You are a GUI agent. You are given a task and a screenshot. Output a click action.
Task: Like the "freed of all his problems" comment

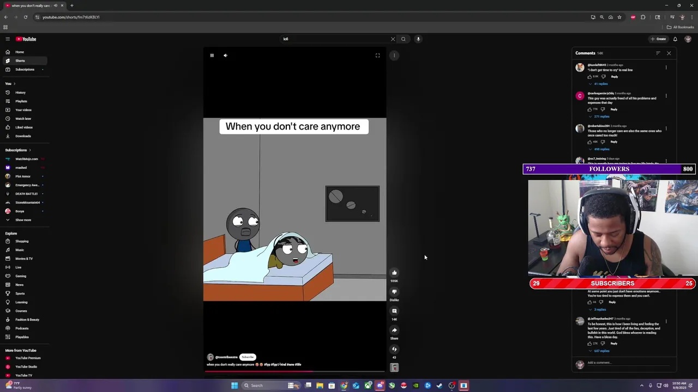click(x=589, y=109)
